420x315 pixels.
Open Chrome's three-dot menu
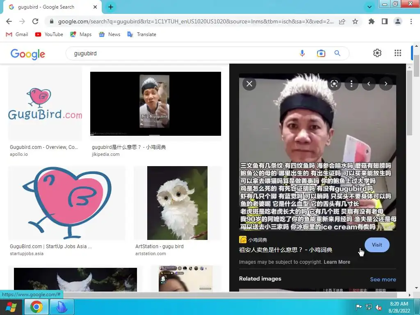(x=411, y=21)
